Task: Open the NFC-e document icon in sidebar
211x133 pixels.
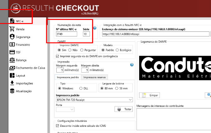Action: click(x=12, y=21)
